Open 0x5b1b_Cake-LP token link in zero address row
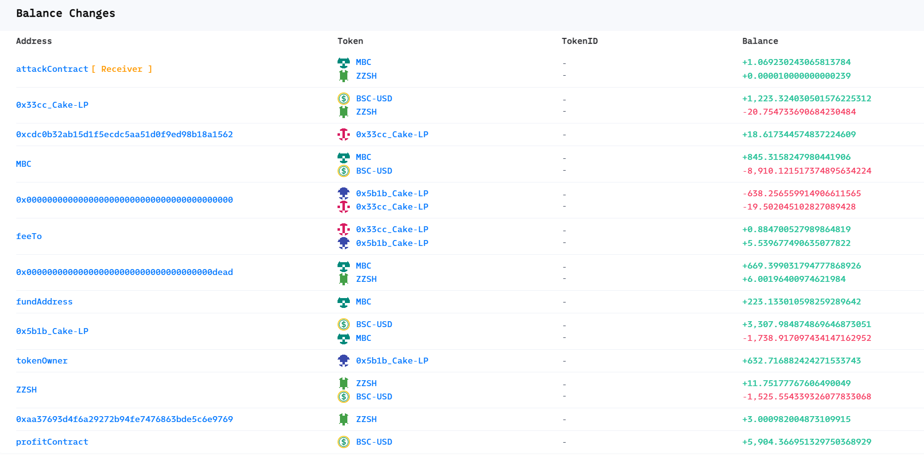Screen dimensions: 924x455 pos(392,193)
